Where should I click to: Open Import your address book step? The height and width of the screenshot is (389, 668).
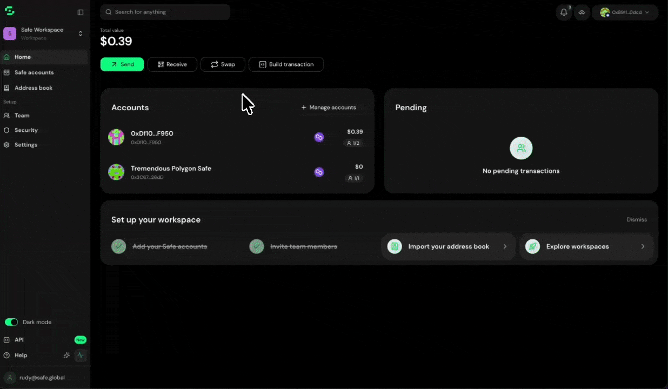pyautogui.click(x=448, y=246)
